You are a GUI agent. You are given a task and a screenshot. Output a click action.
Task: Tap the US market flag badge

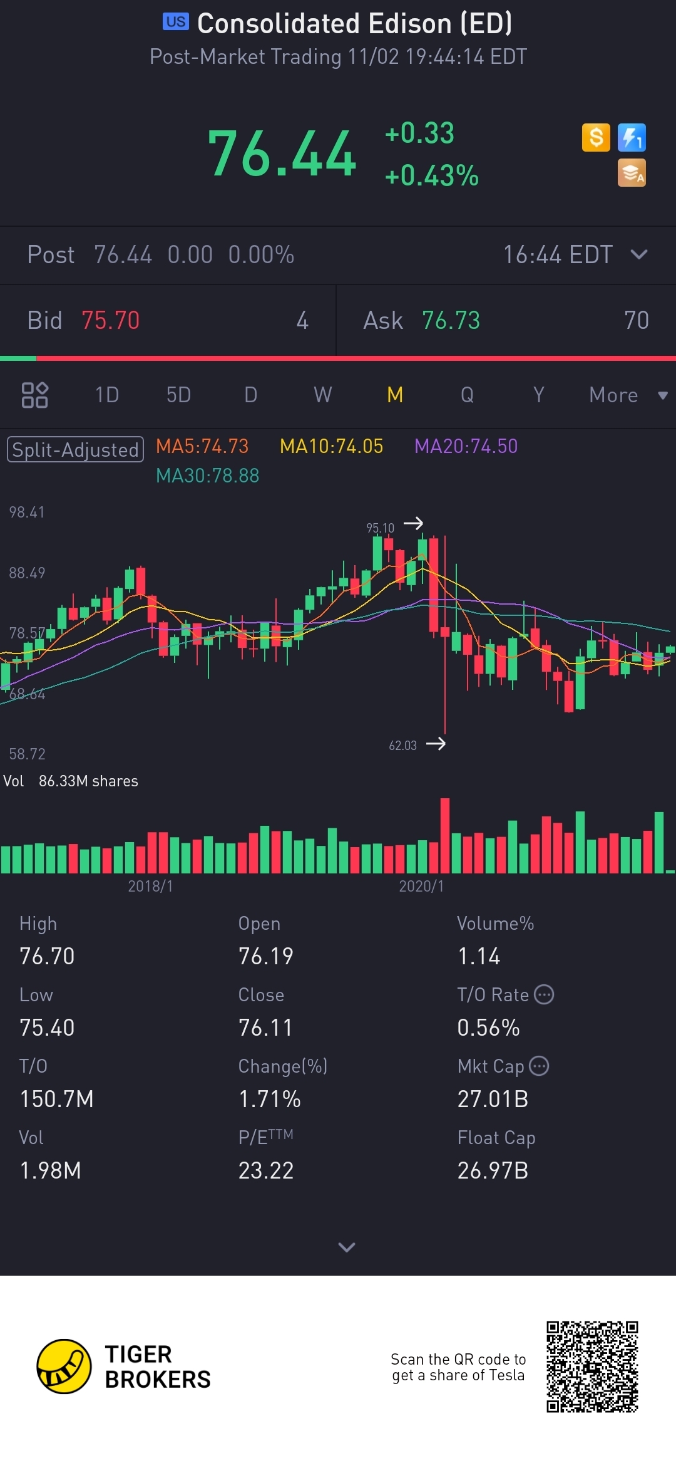pyautogui.click(x=176, y=21)
